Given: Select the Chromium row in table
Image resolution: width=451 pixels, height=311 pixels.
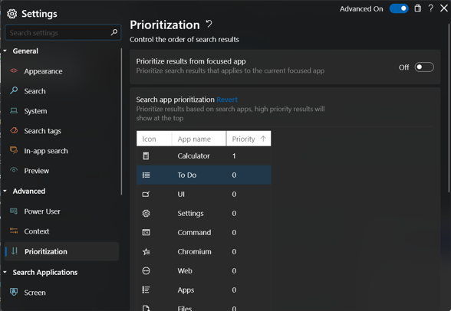Looking at the screenshot, I should click(204, 251).
